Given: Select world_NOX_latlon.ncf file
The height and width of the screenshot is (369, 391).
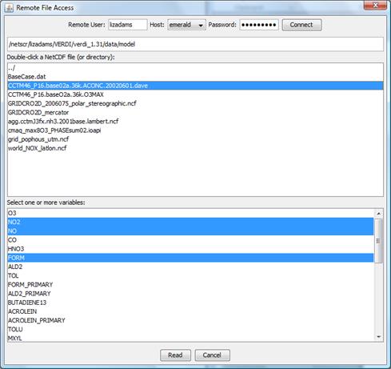Looking at the screenshot, I should [195, 148].
